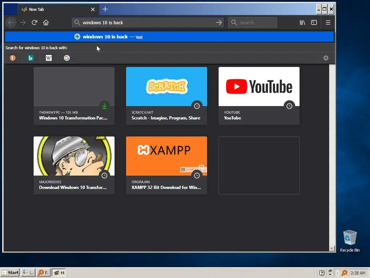Search with DuckDuckGo engine icon

pos(13,58)
